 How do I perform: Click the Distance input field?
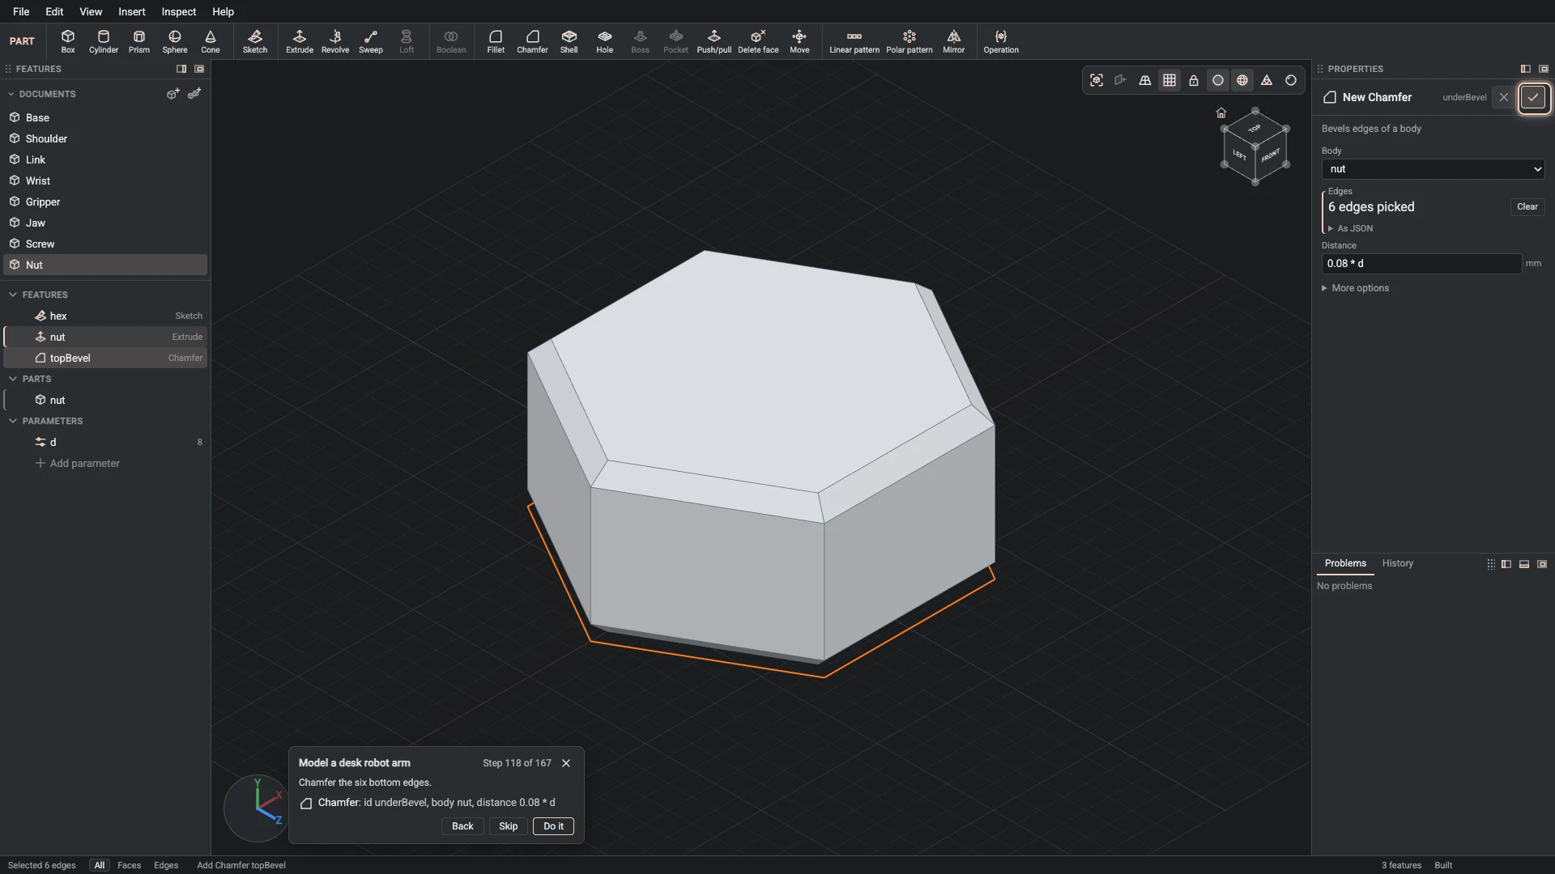click(x=1421, y=264)
